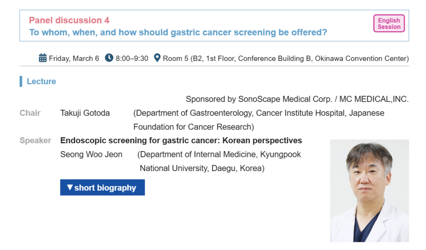
Task: Click the Korean perspectives lecture title
Action: [181, 141]
